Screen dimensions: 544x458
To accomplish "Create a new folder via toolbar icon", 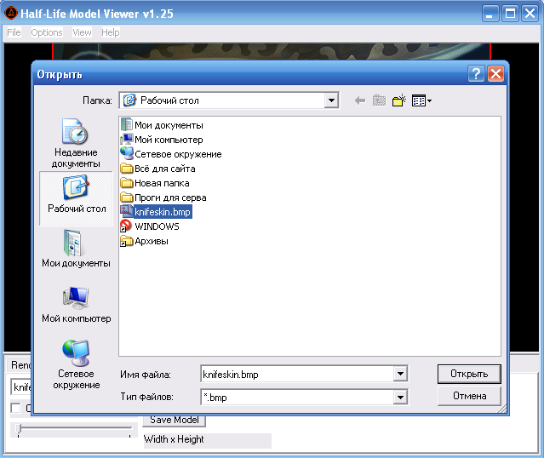I will click(398, 100).
